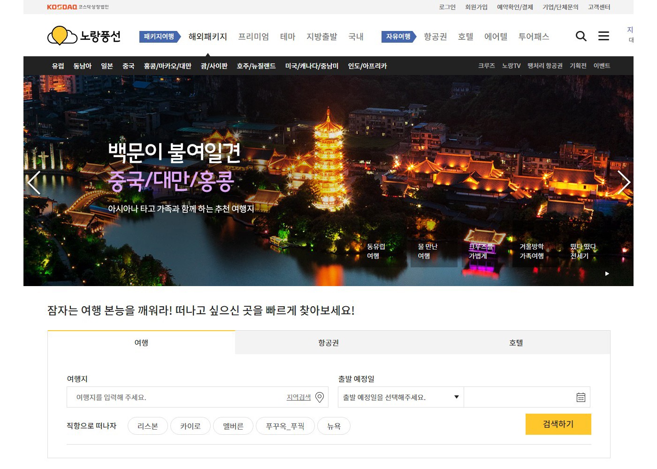Type in the 여행지 destination input field

pyautogui.click(x=178, y=397)
